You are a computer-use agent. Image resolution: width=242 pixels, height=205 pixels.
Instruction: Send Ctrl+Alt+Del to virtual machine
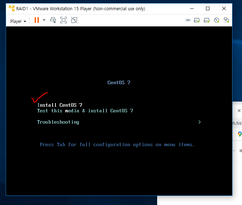click(53, 20)
